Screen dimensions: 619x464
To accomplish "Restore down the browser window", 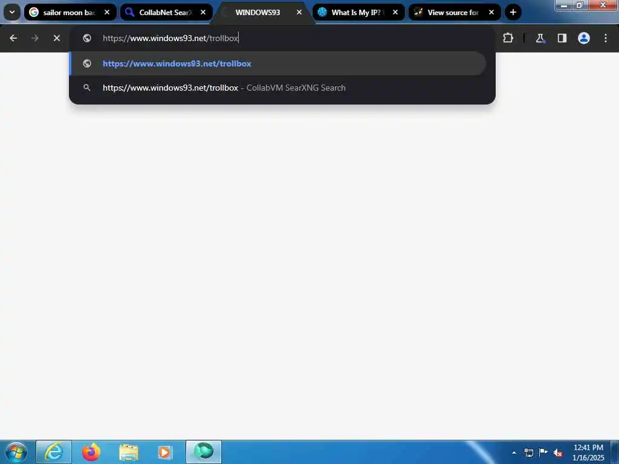I will 580,5.
